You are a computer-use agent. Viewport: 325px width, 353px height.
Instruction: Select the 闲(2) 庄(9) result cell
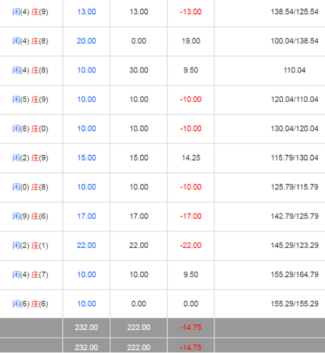pyautogui.click(x=30, y=158)
